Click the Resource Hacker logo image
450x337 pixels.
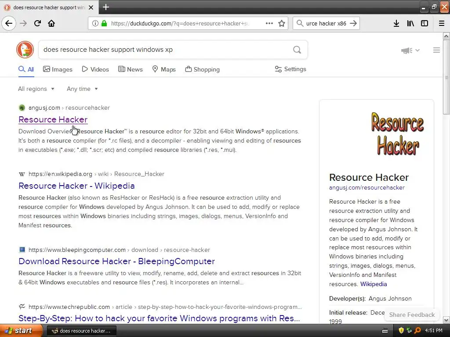click(397, 134)
